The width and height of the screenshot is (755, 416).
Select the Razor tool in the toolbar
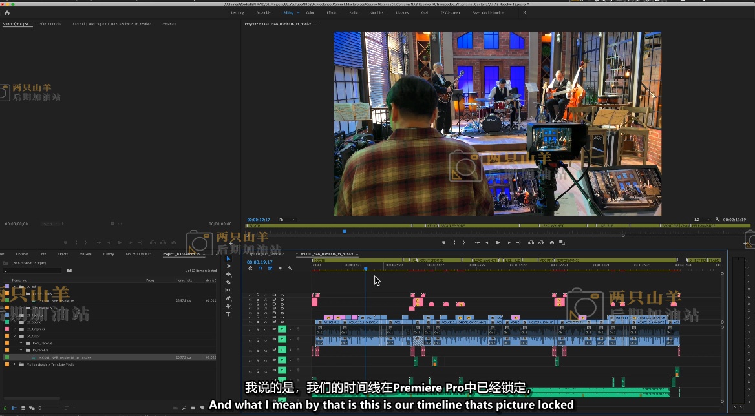[x=228, y=282]
